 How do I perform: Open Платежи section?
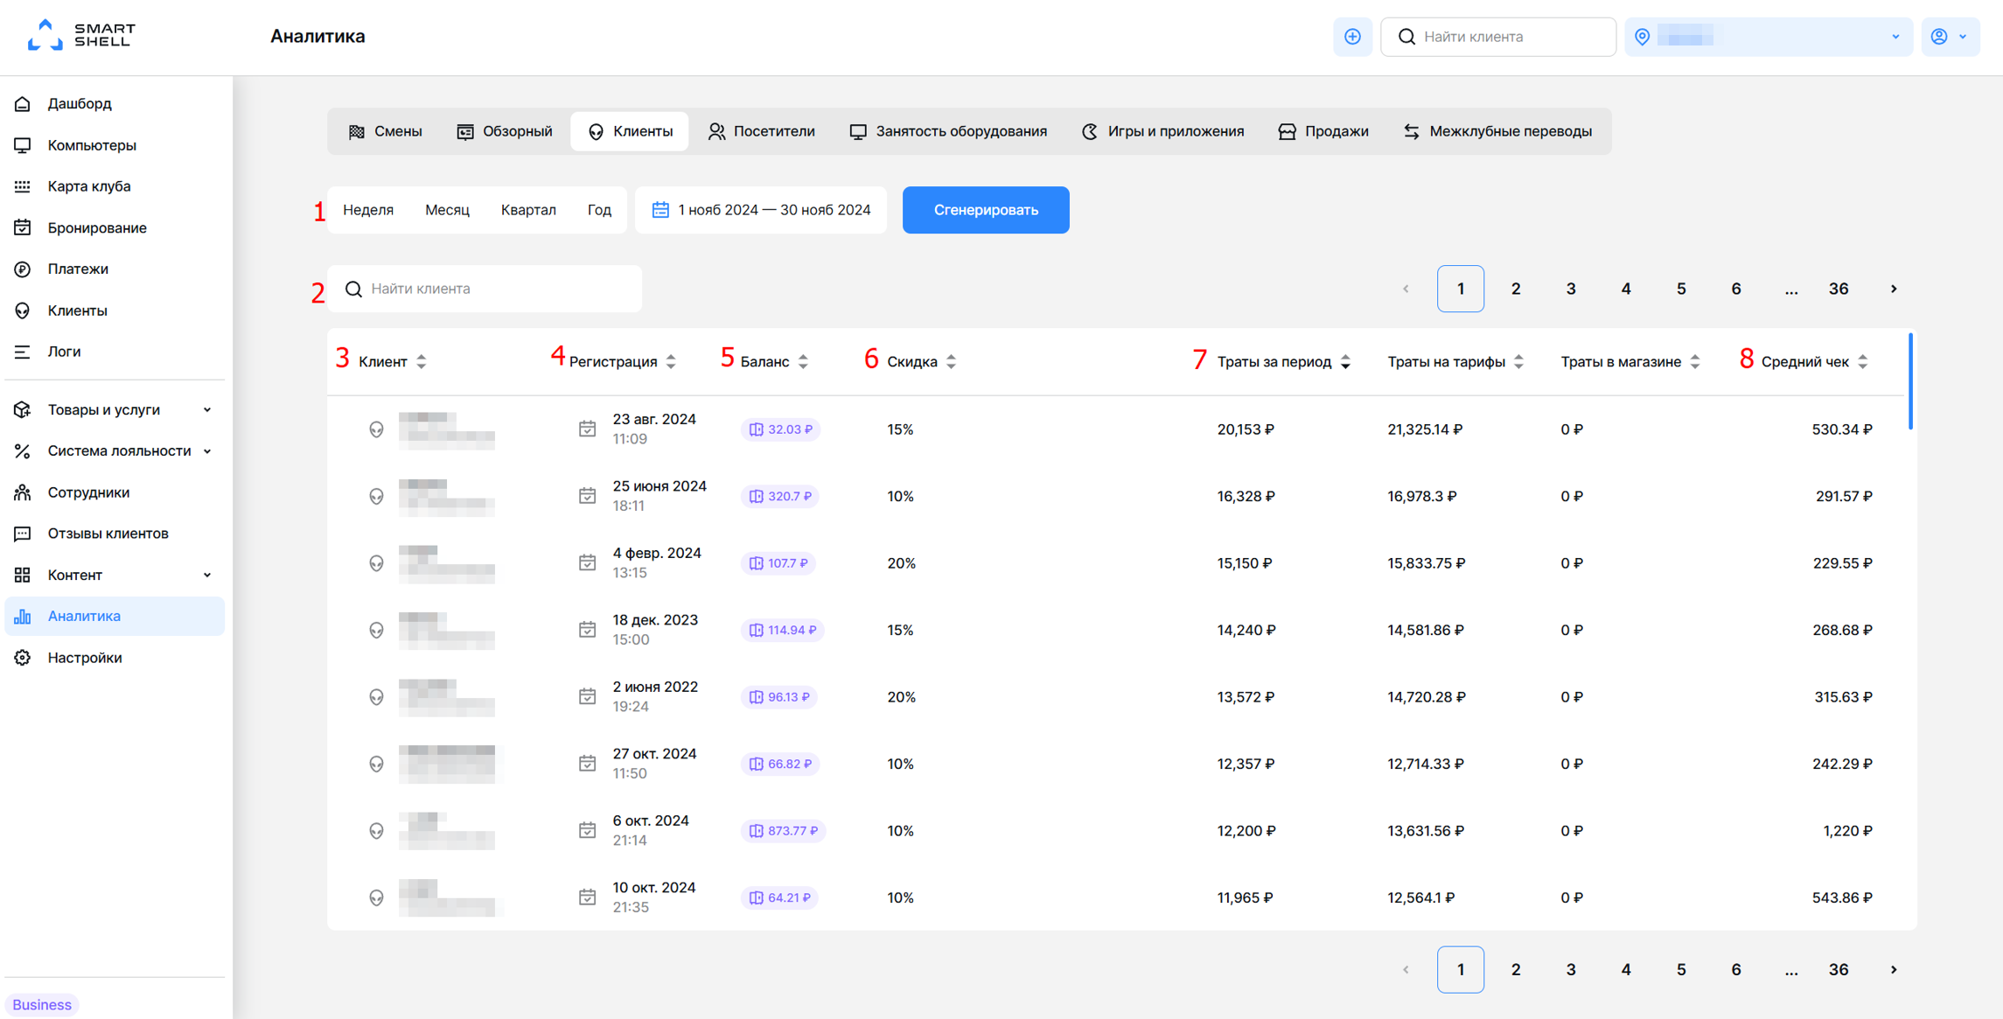coord(115,269)
